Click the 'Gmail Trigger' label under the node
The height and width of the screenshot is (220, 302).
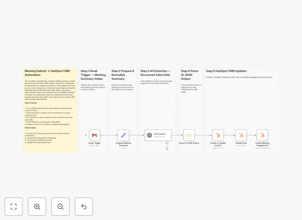click(94, 143)
